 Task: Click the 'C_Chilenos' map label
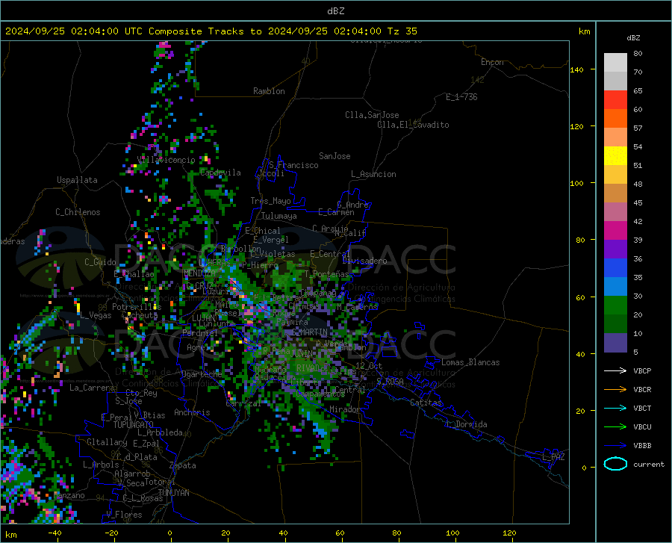(x=78, y=212)
